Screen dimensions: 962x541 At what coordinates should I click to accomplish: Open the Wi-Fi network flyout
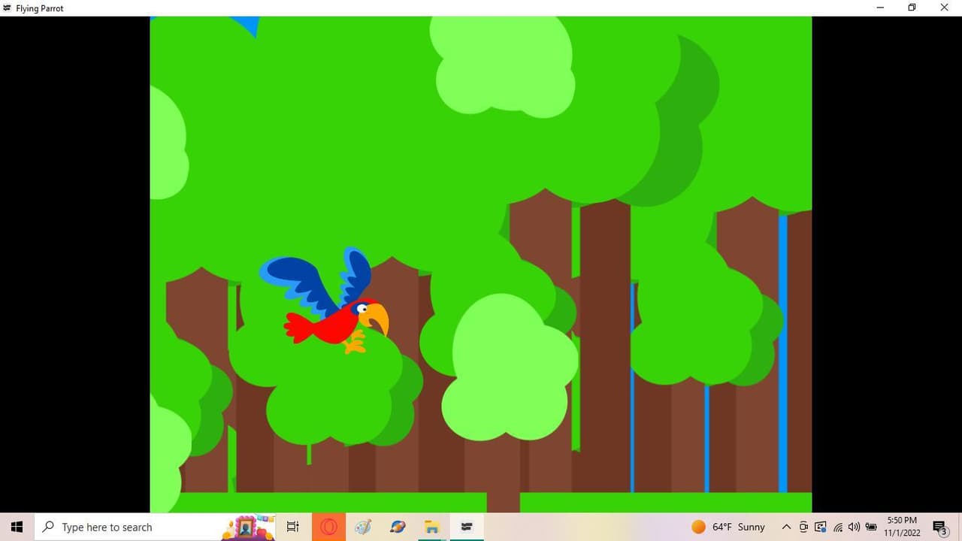coord(838,527)
